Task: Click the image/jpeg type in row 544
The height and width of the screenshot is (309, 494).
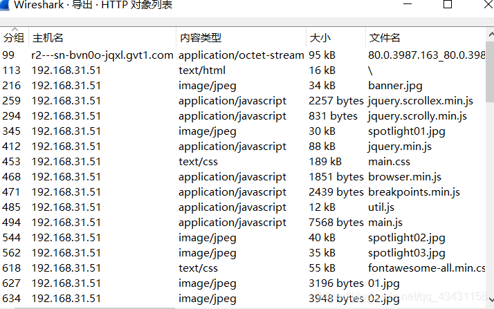Action: (208, 238)
